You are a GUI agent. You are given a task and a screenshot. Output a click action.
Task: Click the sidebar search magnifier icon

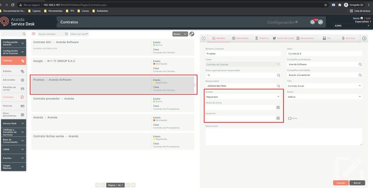[24, 34]
